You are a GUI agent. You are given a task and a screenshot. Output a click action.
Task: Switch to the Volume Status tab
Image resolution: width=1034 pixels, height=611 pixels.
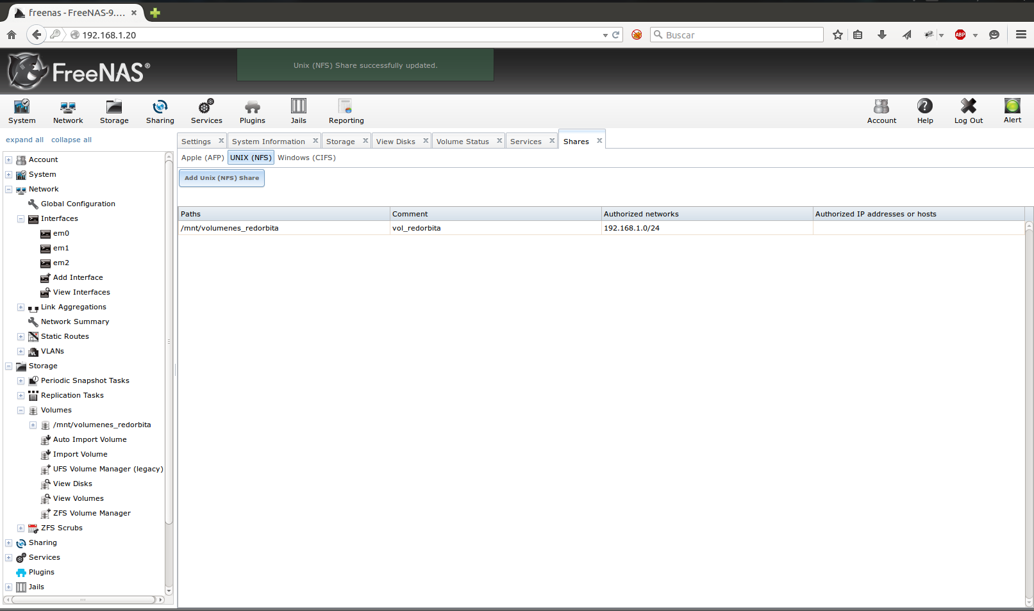[462, 142]
